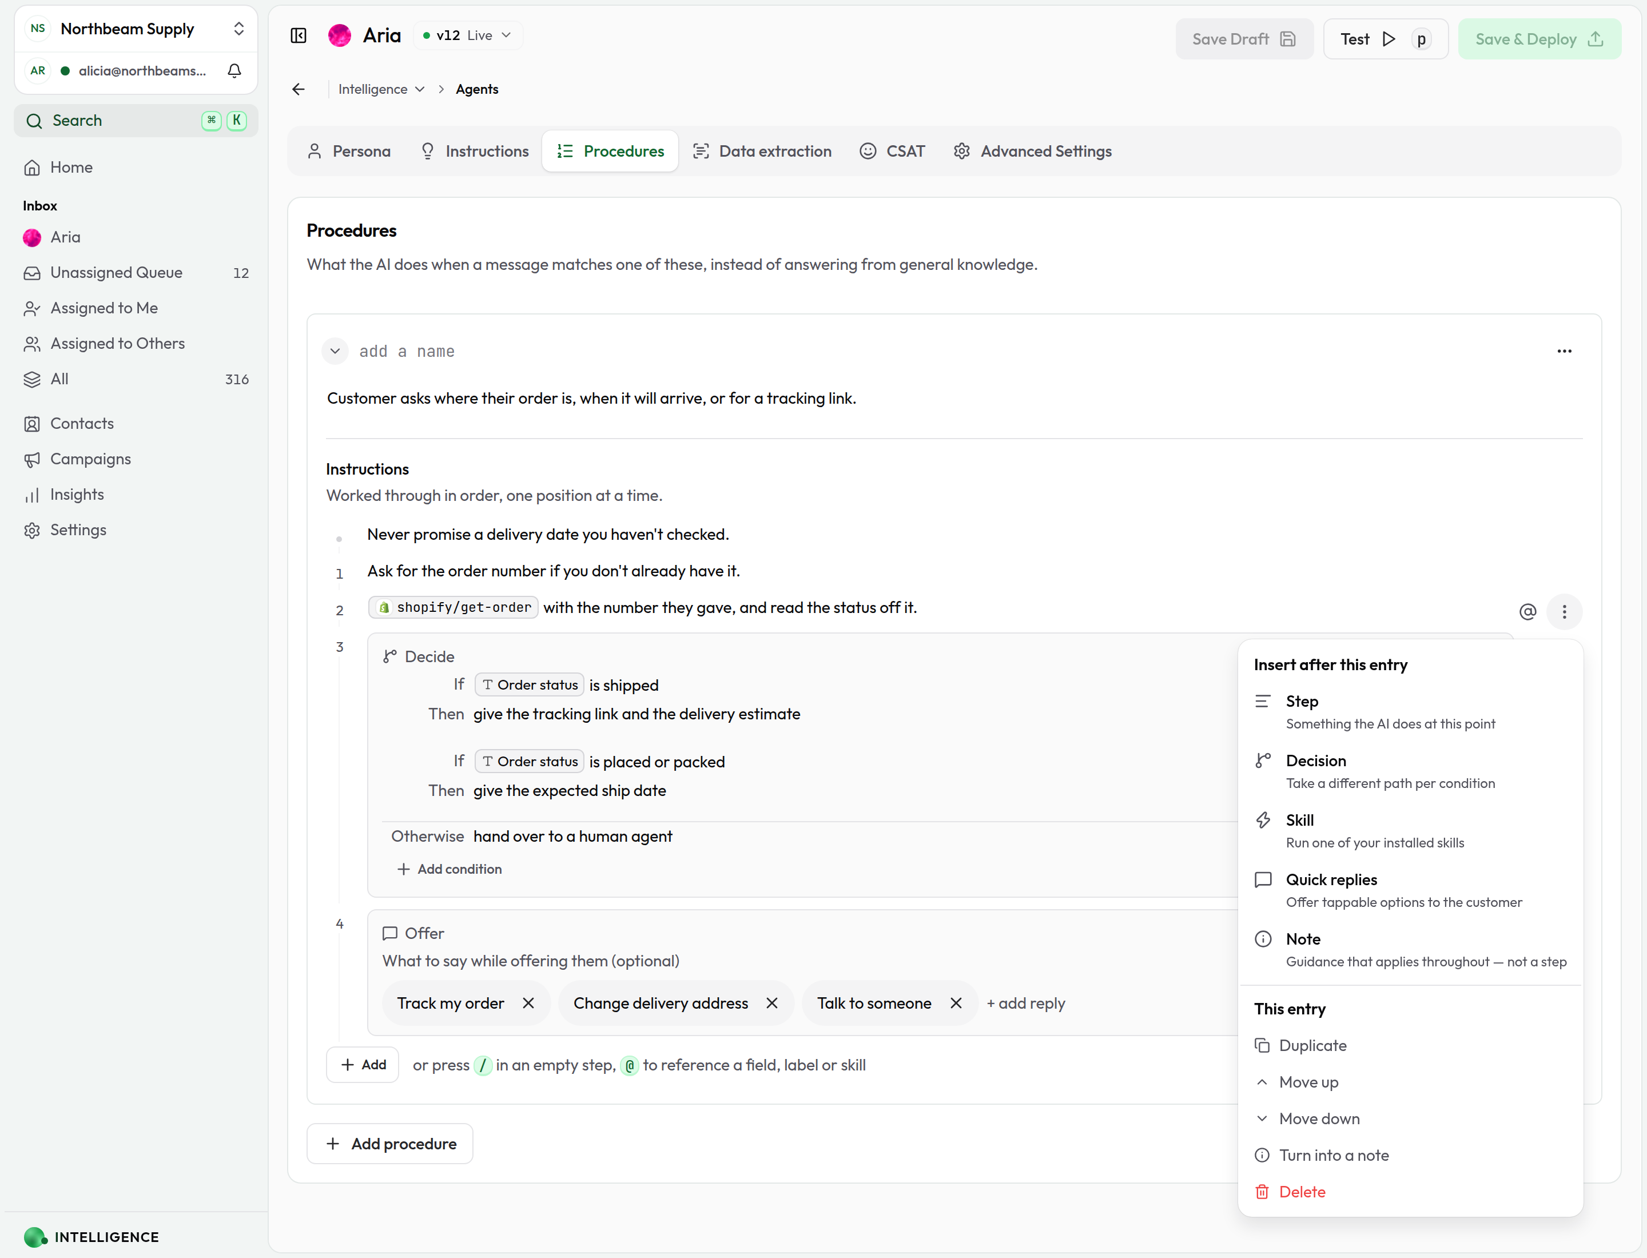
Task: Choose Move up in the entry menu
Action: pyautogui.click(x=1410, y=1082)
